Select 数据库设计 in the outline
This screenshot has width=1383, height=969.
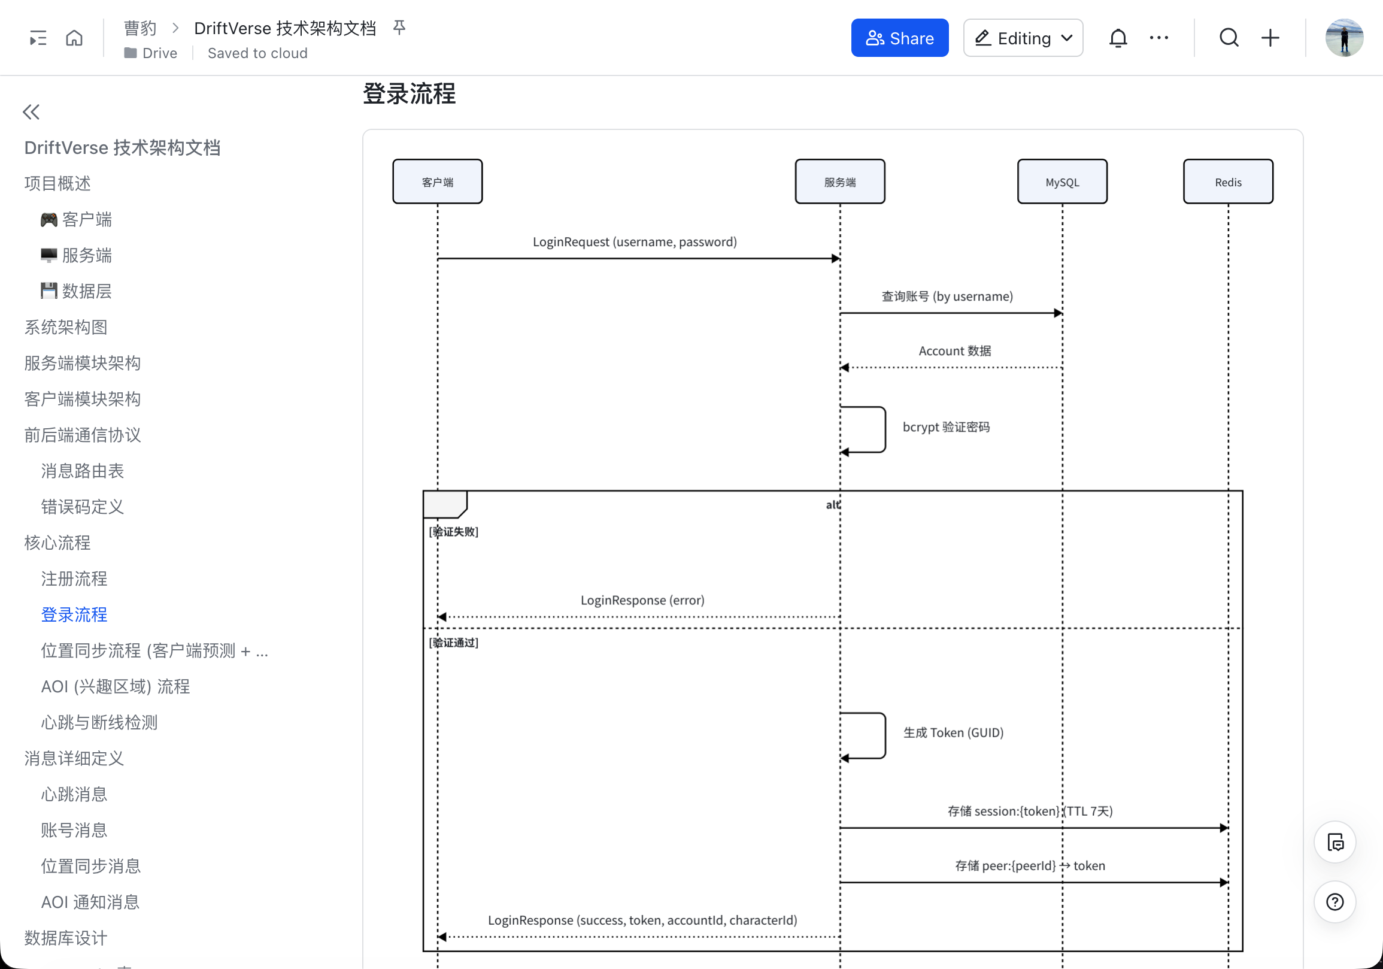tap(65, 938)
